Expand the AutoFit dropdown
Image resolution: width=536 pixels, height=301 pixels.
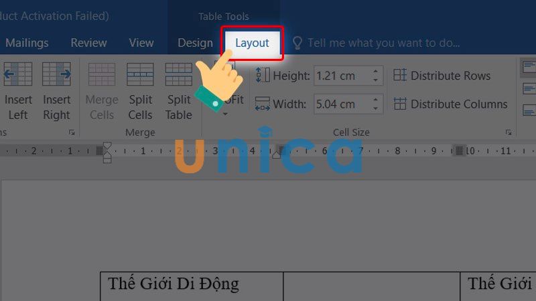226,114
